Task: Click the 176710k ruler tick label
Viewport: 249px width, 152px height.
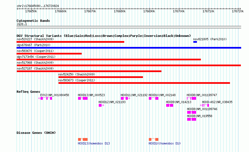Action: tap(208, 11)
